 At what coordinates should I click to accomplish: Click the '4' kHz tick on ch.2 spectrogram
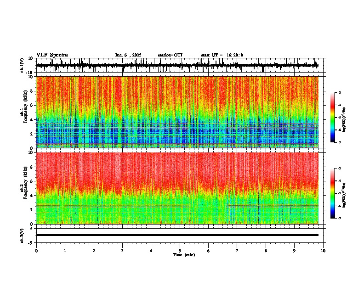(32, 196)
